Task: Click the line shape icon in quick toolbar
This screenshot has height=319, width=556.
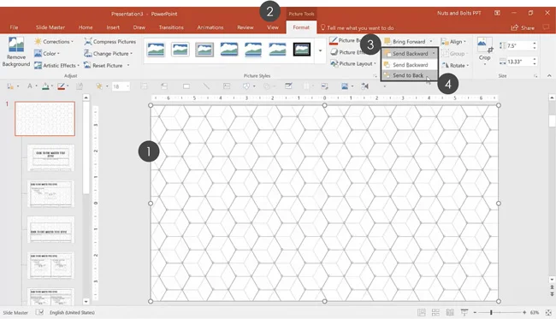Action: [206, 86]
